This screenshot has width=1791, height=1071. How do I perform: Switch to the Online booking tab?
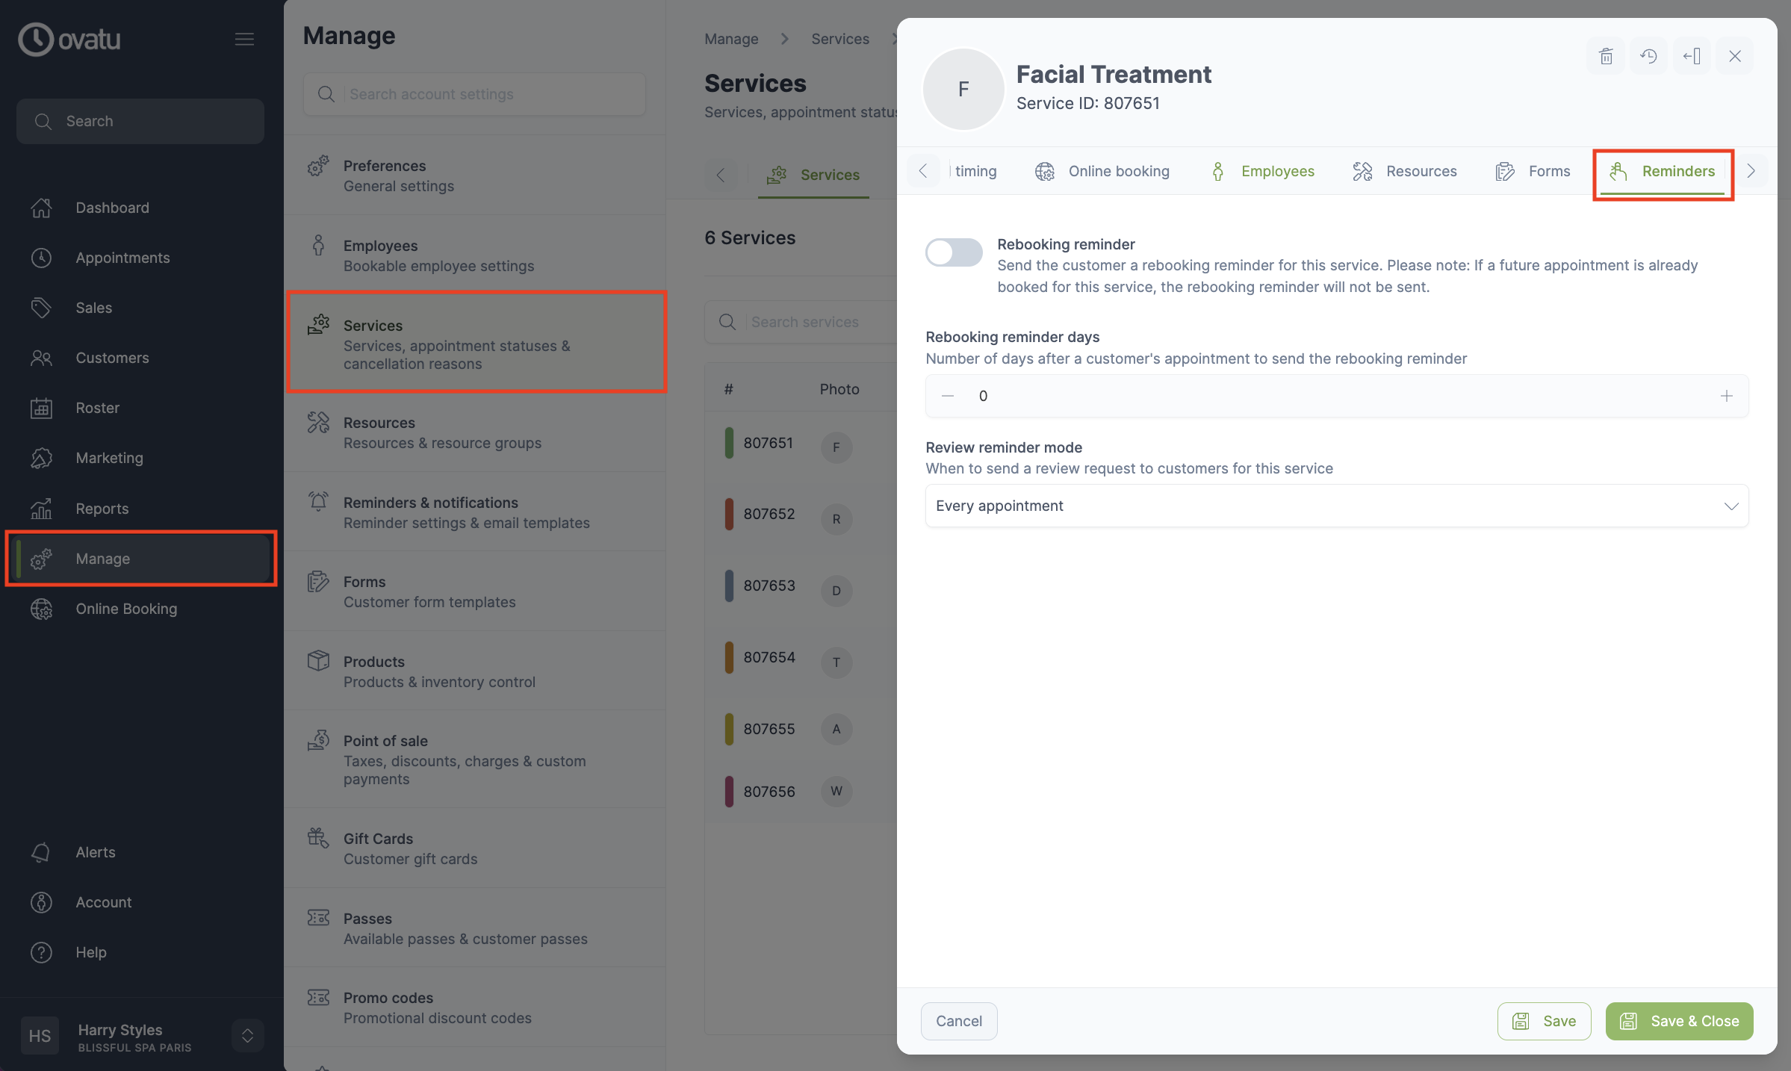pyautogui.click(x=1102, y=171)
